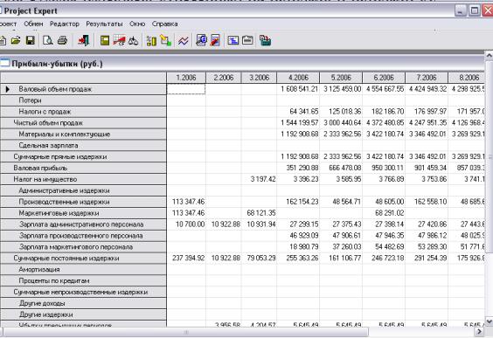Screen dimensions: 493x338
Task: Open the Обмен menu
Action: click(x=33, y=24)
